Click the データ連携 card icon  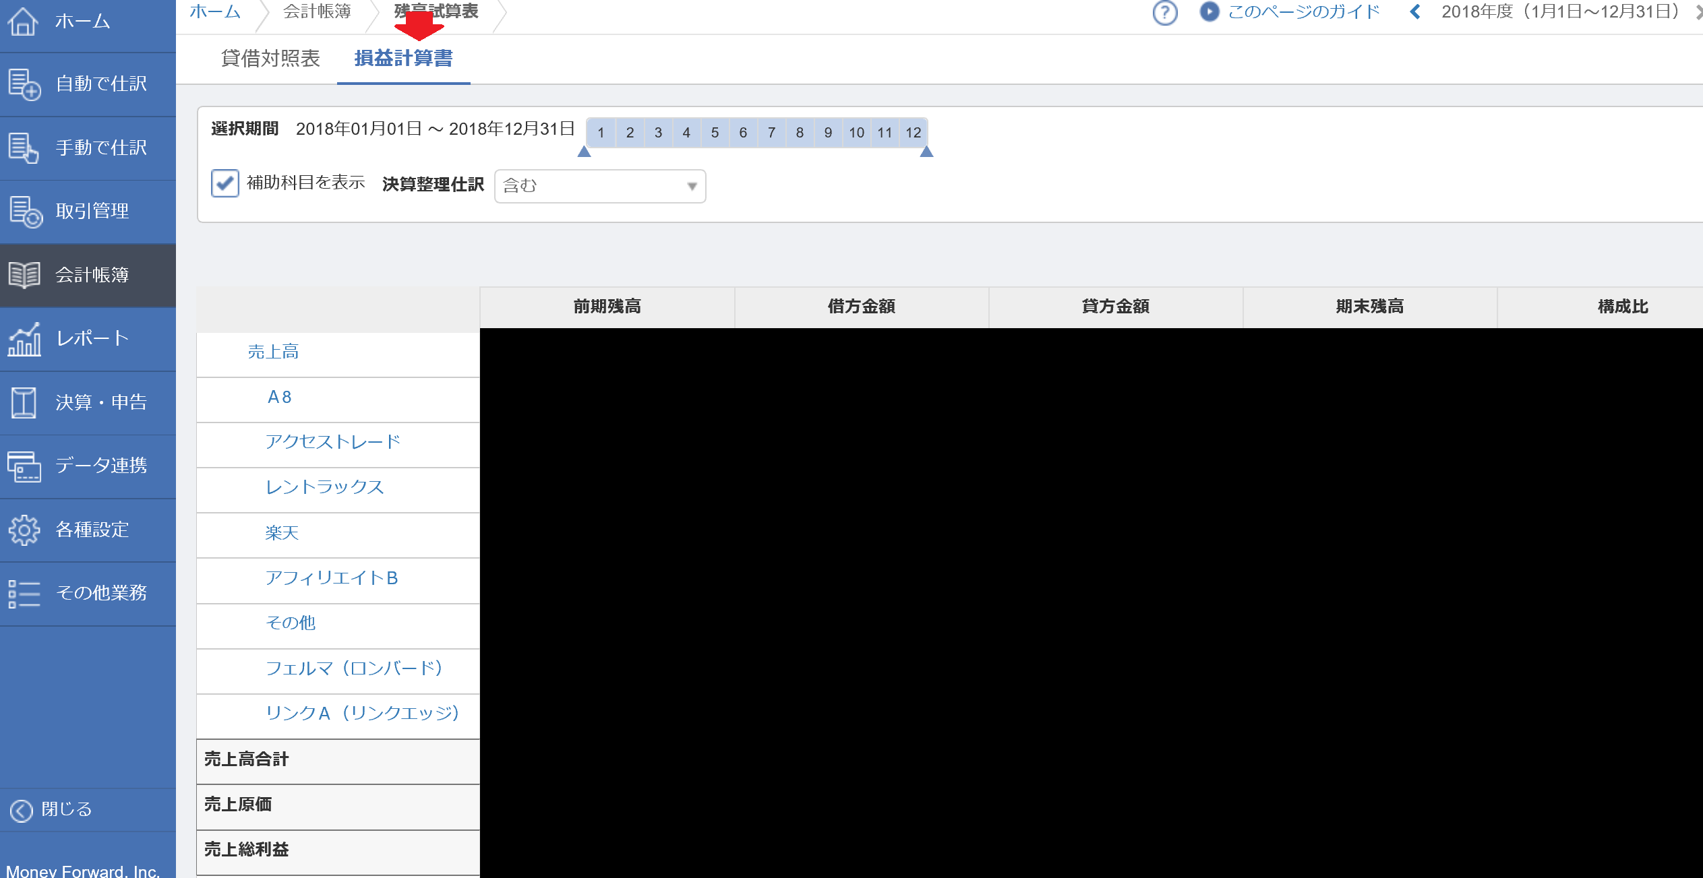click(x=24, y=466)
